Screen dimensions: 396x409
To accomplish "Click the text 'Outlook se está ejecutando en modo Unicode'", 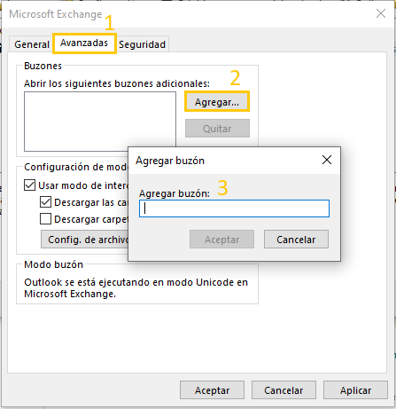I will pos(129,282).
